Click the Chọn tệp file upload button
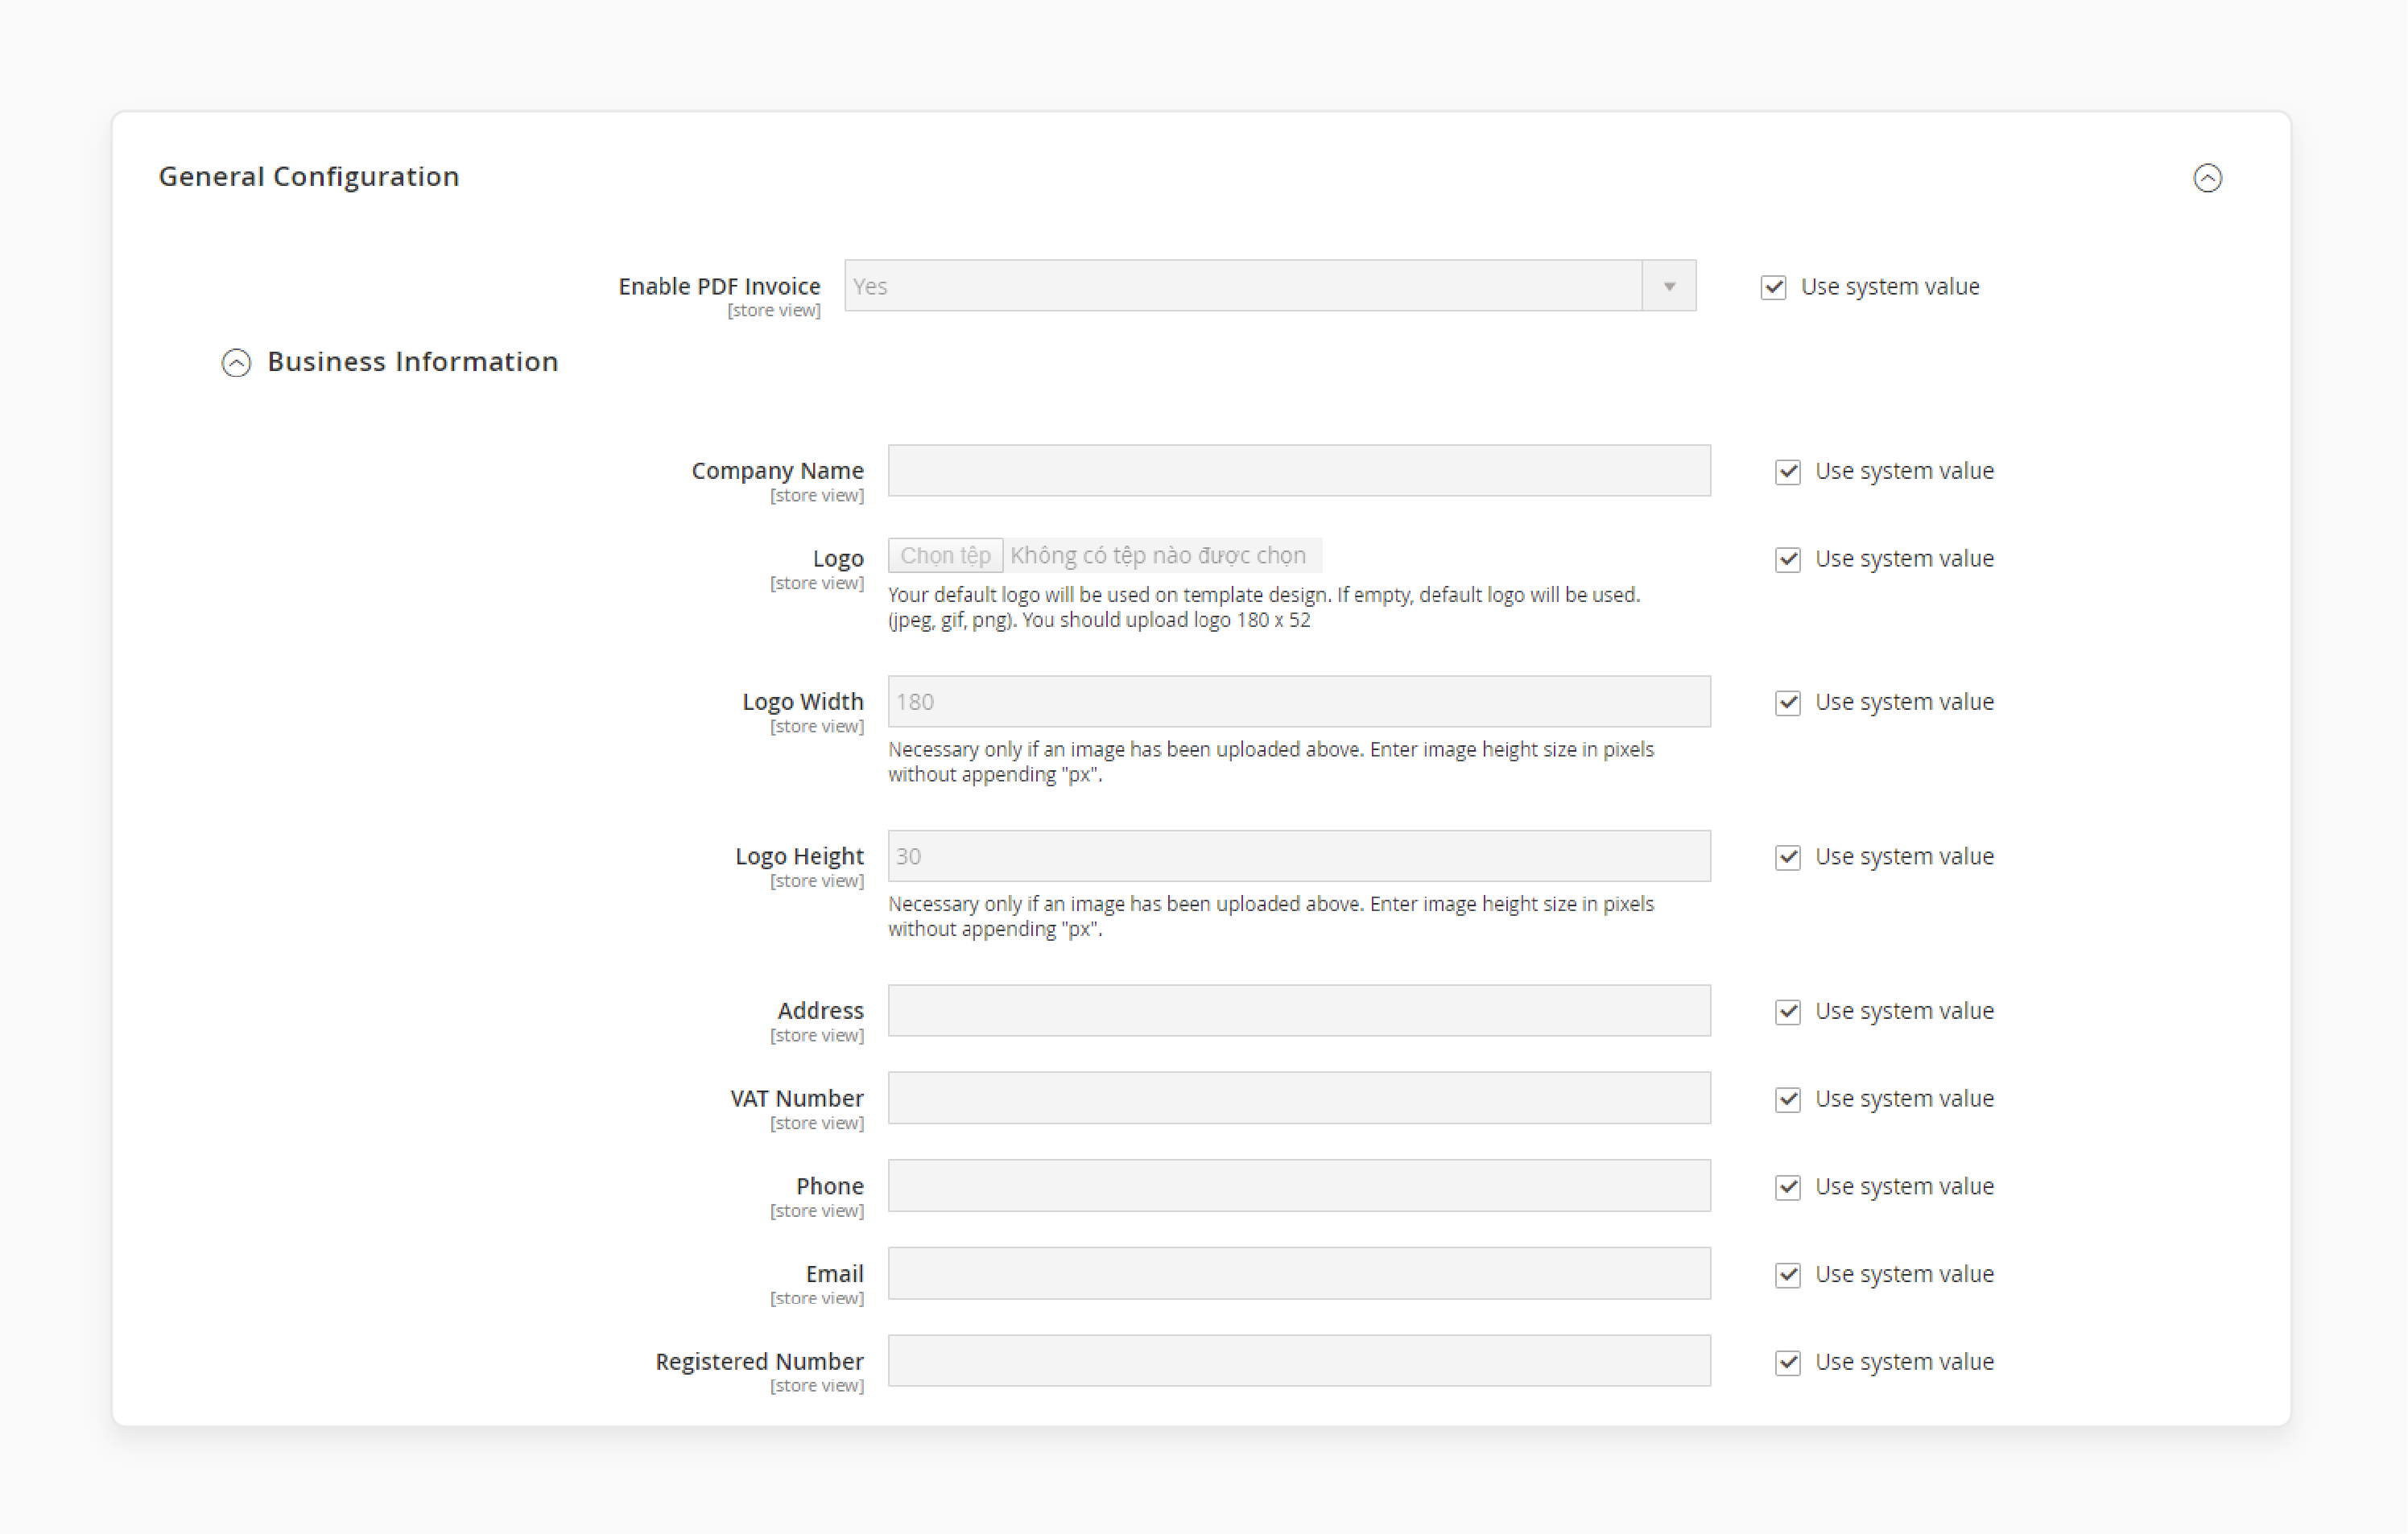 pyautogui.click(x=945, y=556)
